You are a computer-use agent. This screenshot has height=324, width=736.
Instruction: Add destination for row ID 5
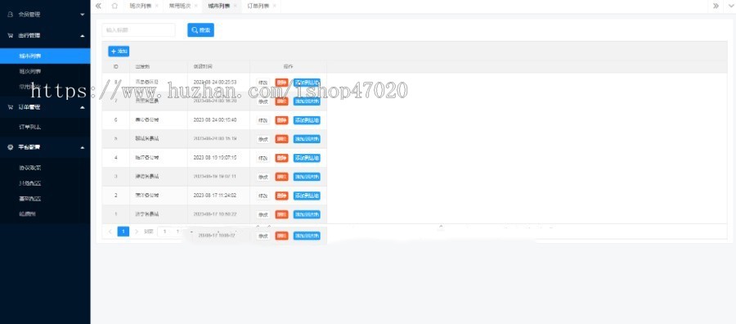tap(307, 139)
